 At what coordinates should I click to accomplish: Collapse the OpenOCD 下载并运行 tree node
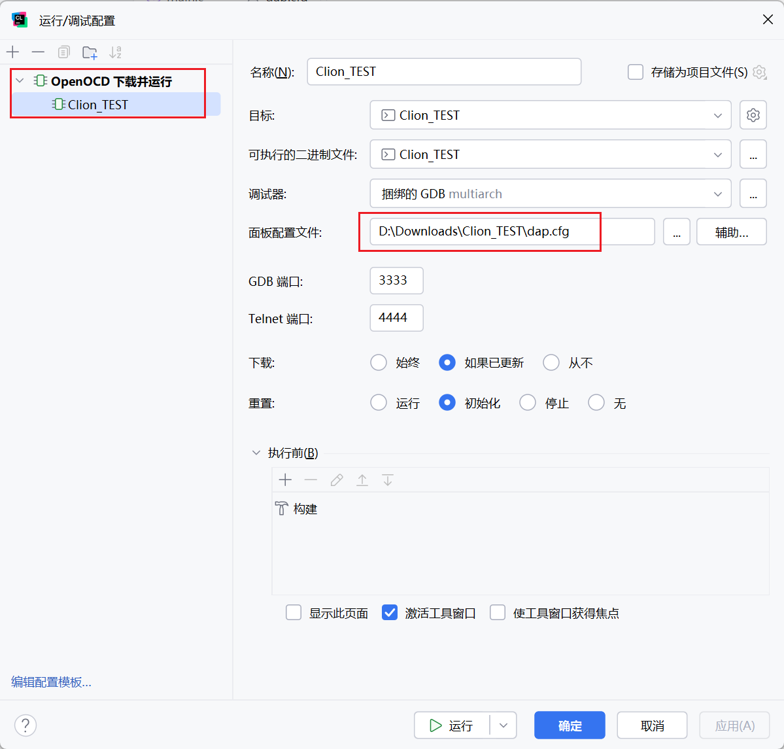coord(20,80)
